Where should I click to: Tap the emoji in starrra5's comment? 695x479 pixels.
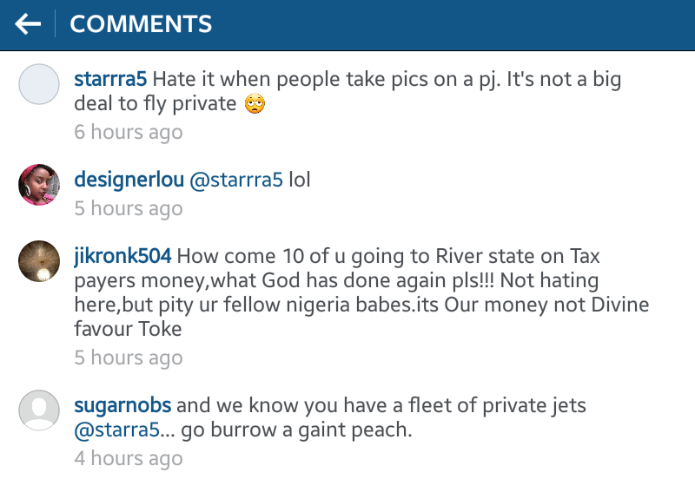click(254, 105)
